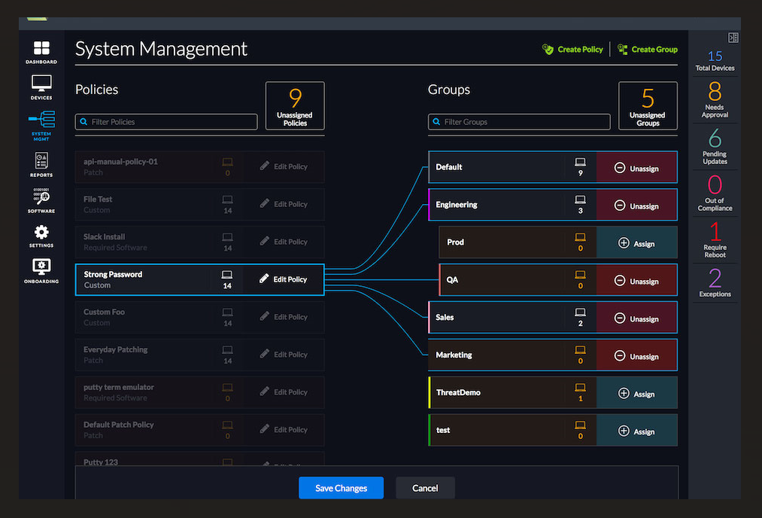Open the 9 Unassigned Policies box
762x518 pixels.
295,105
